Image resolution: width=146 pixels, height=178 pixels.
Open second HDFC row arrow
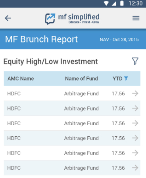point(135,108)
